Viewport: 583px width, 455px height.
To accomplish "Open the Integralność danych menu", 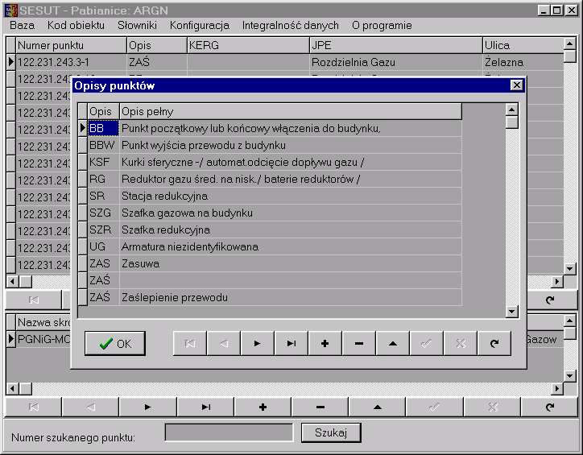I will (290, 25).
